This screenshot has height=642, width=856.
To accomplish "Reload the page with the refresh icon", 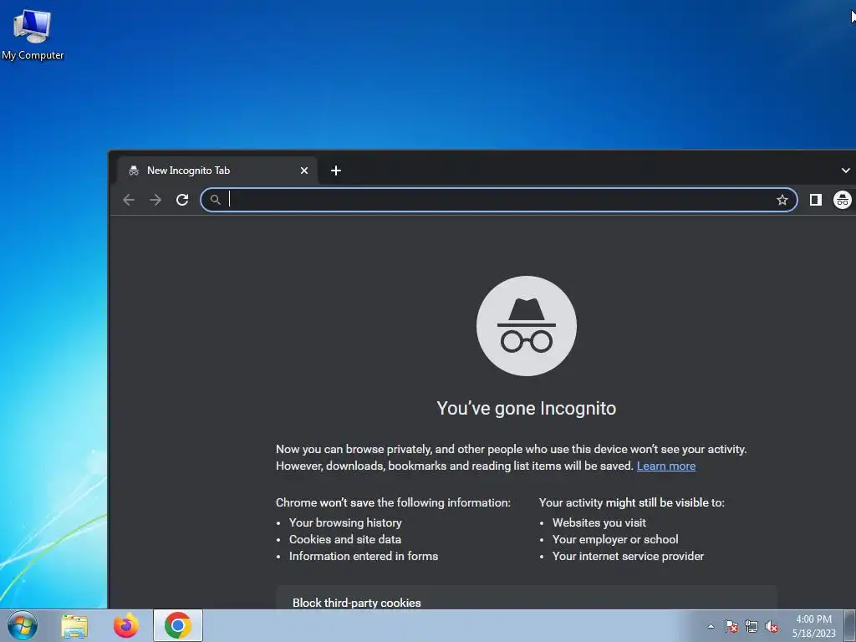I will [x=182, y=200].
